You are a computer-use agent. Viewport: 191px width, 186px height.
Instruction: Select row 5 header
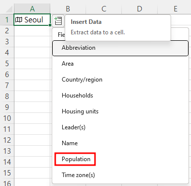[7, 64]
